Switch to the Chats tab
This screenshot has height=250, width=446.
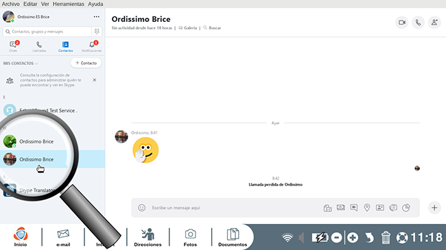tap(13, 47)
